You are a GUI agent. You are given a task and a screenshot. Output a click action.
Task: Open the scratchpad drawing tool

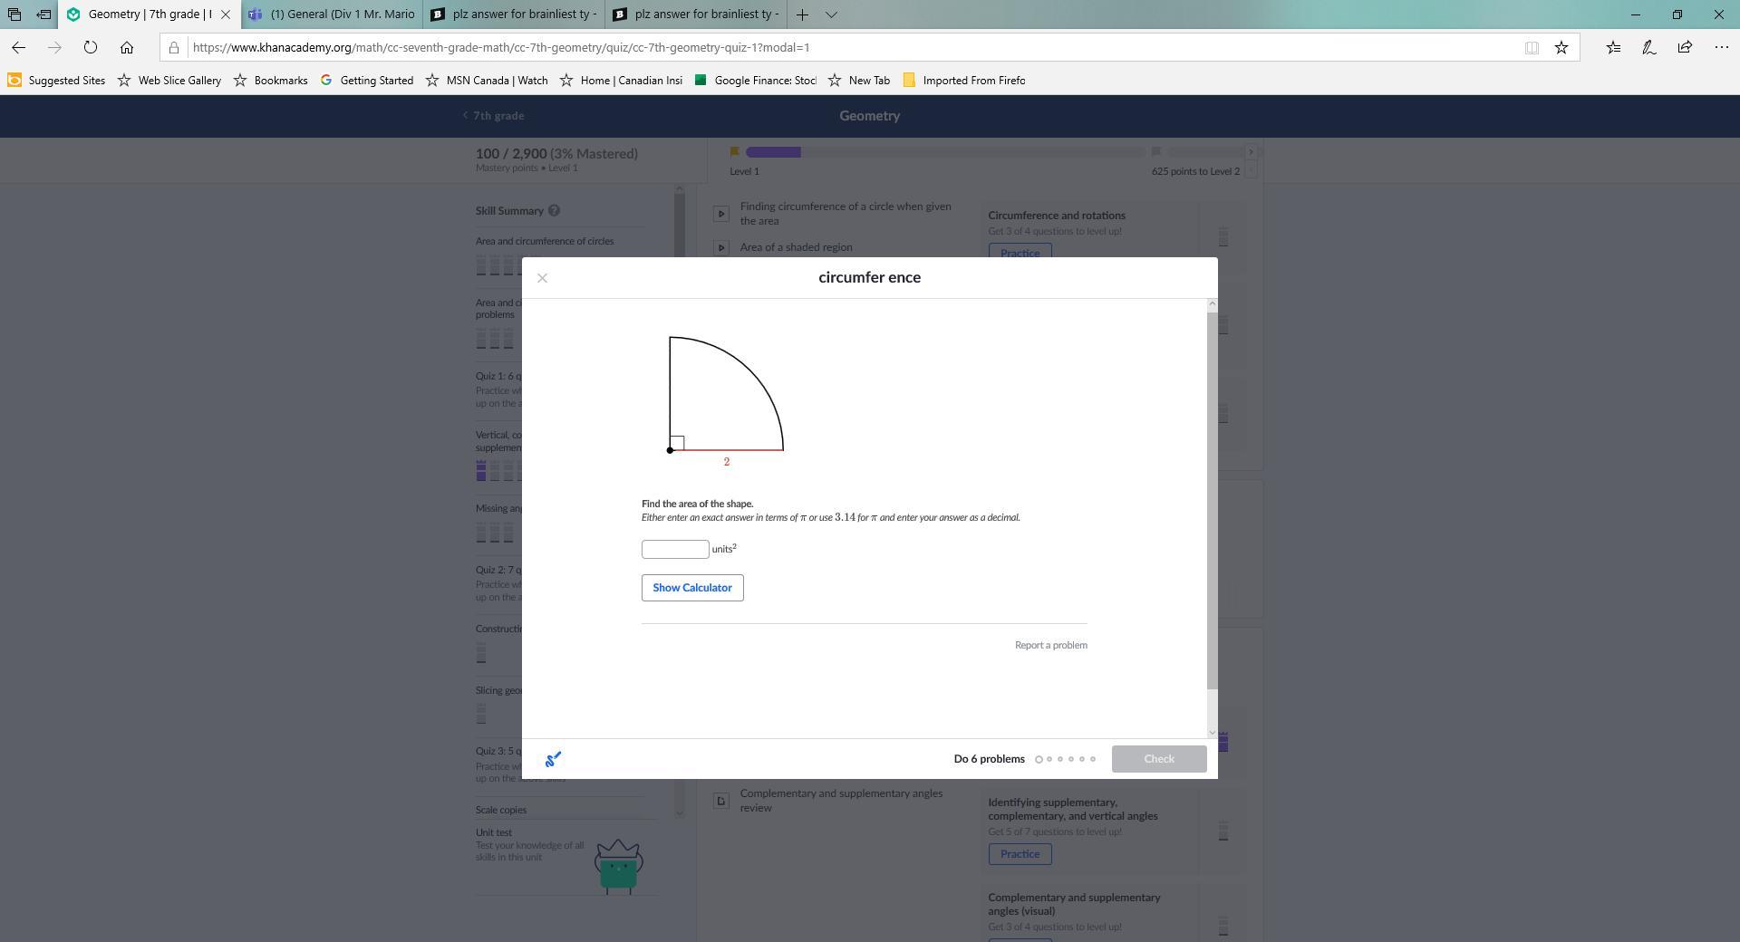point(553,759)
